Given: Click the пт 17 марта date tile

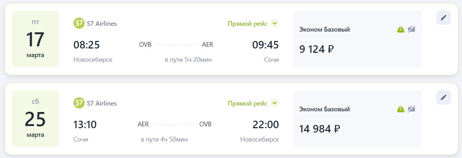Looking at the screenshot, I should click(x=35, y=39).
